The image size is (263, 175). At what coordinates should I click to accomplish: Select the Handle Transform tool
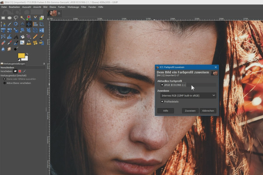[28, 30]
